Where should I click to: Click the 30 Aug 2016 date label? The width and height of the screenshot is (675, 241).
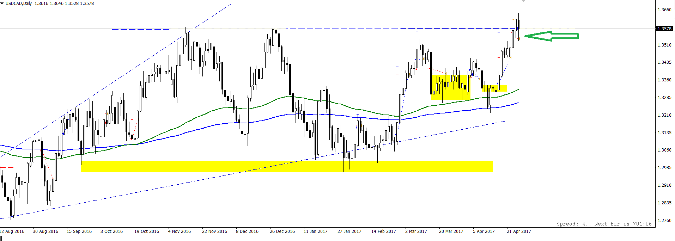[45, 231]
